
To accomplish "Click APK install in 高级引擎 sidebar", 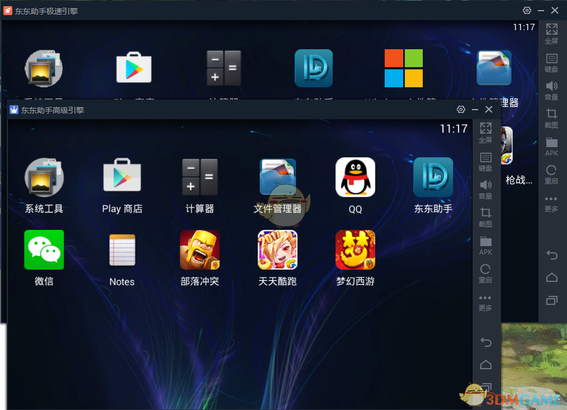I will 485,246.
